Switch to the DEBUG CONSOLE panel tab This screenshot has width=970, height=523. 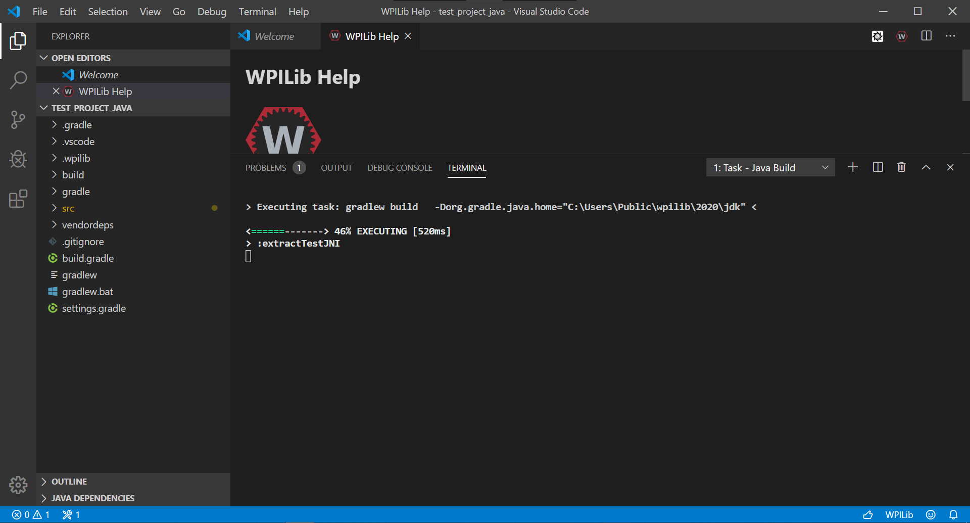click(400, 168)
